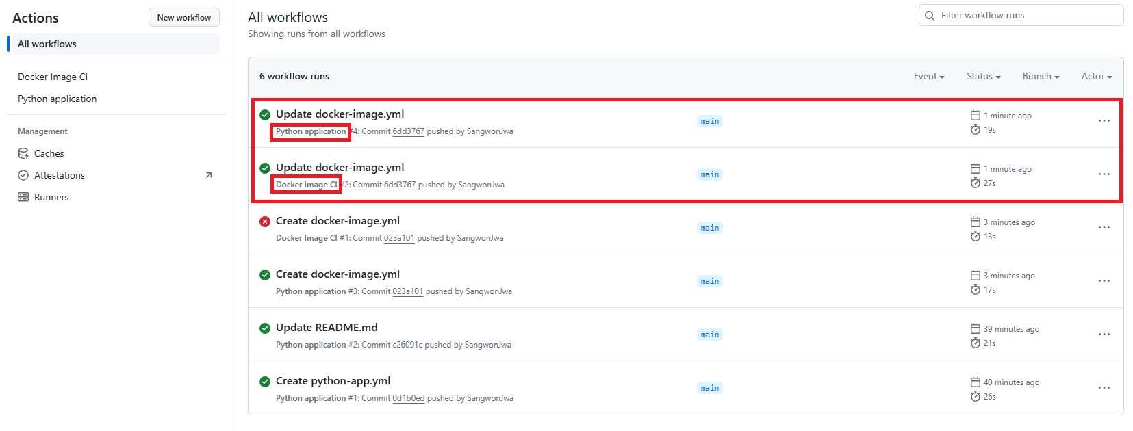Expand the Event filter dropdown

[929, 77]
